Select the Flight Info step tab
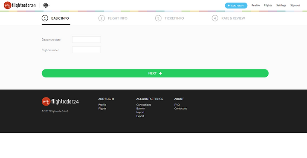 coord(113,18)
